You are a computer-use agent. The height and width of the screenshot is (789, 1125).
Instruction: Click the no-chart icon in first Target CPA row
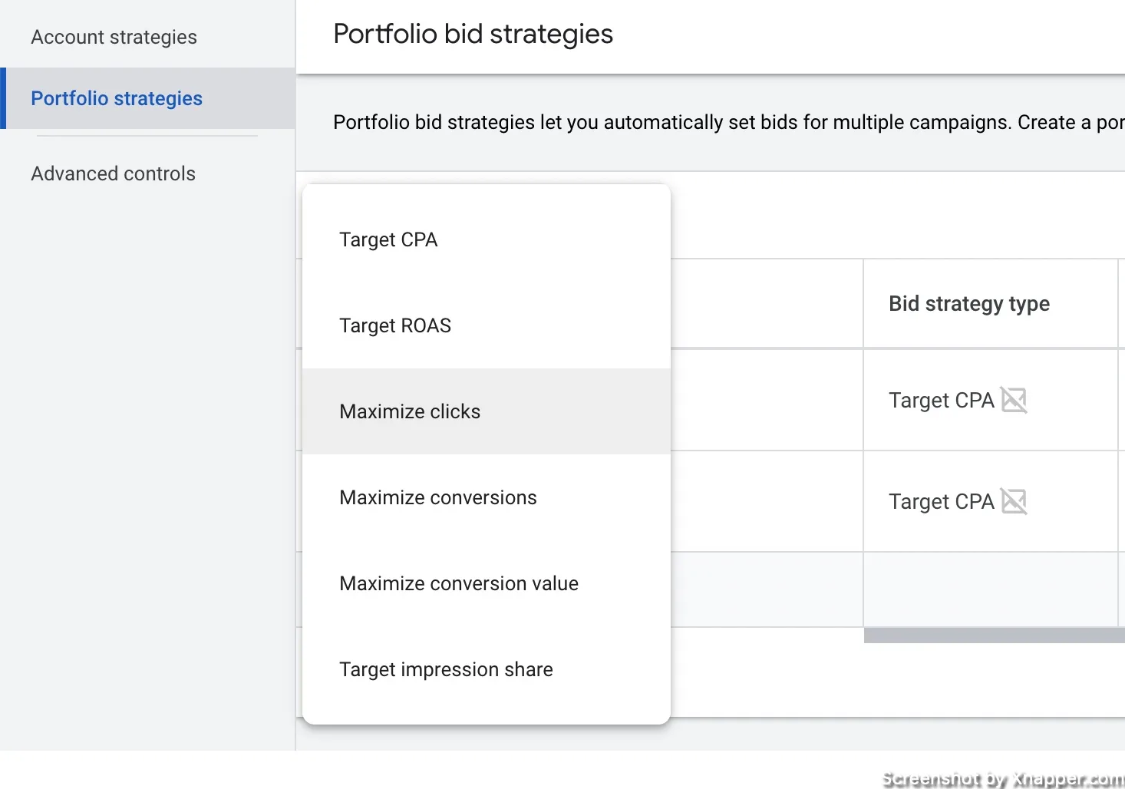pos(1014,400)
